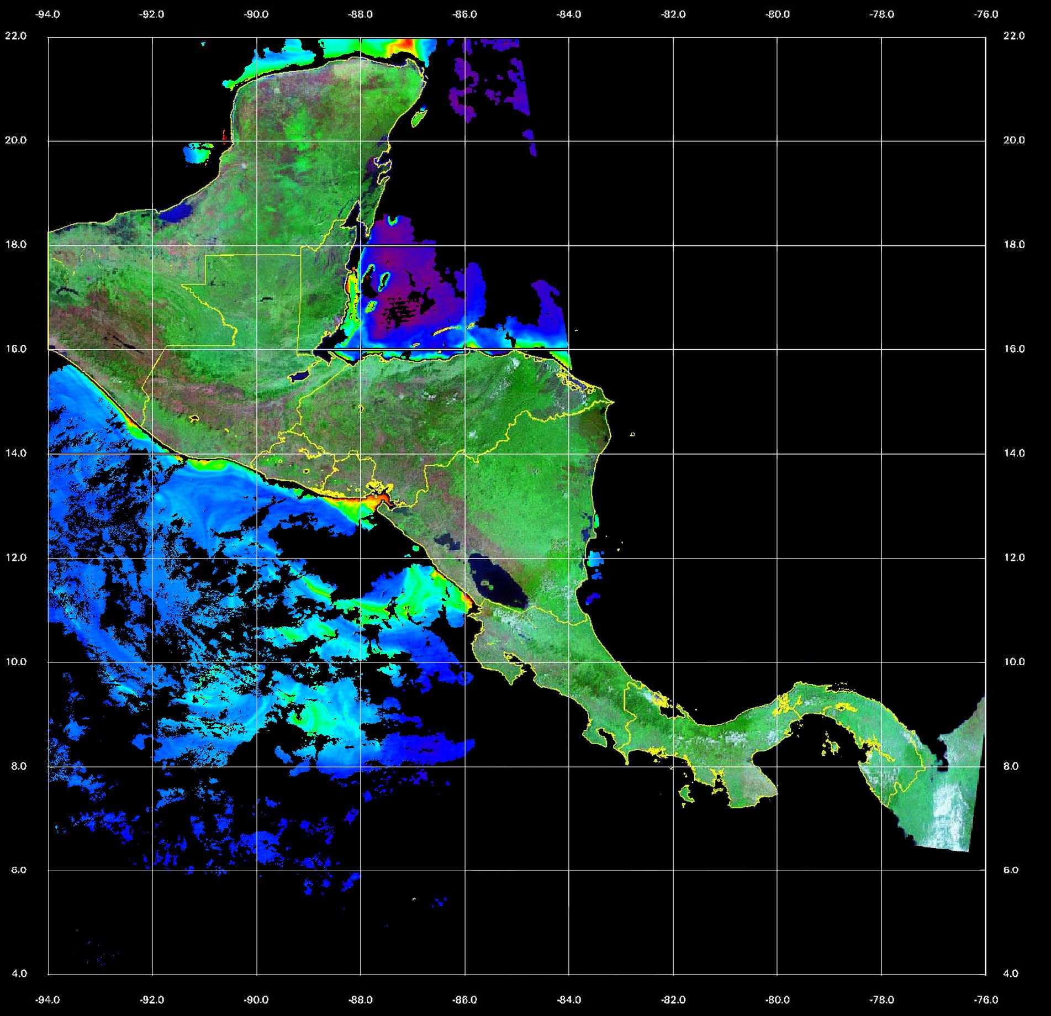Click the right axis label 6.0

coord(1013,870)
